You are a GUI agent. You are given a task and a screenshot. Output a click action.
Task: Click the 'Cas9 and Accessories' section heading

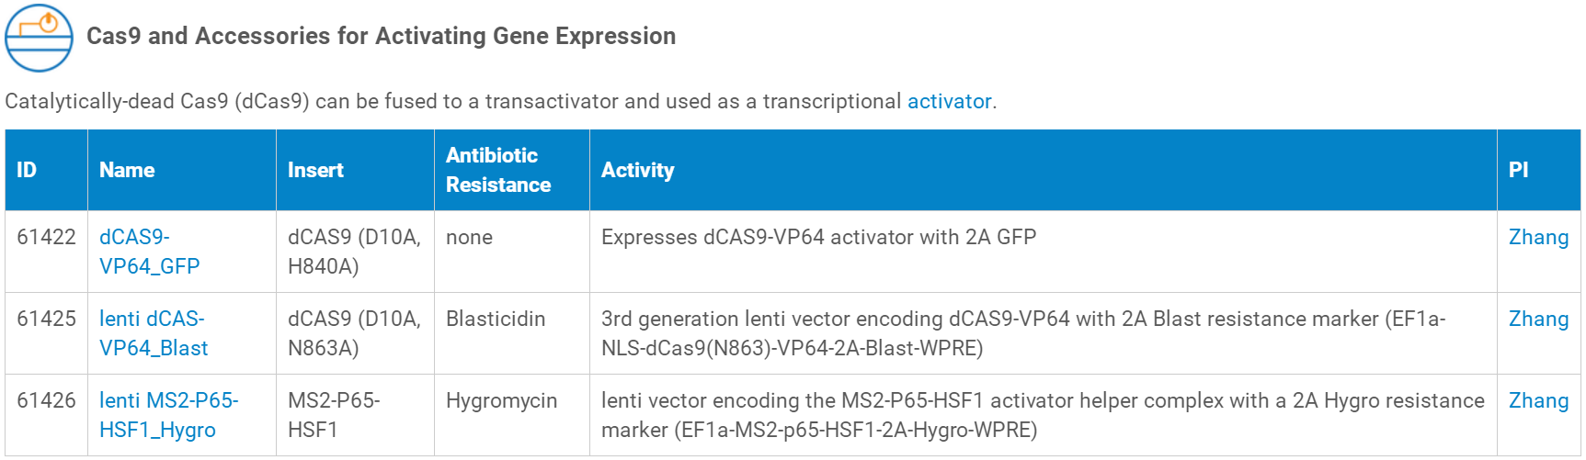[x=381, y=36]
